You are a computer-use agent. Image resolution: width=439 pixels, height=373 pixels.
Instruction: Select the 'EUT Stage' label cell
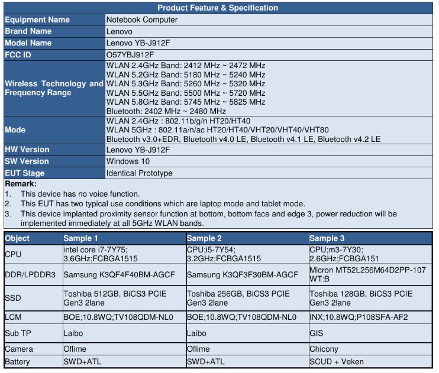tap(54, 173)
